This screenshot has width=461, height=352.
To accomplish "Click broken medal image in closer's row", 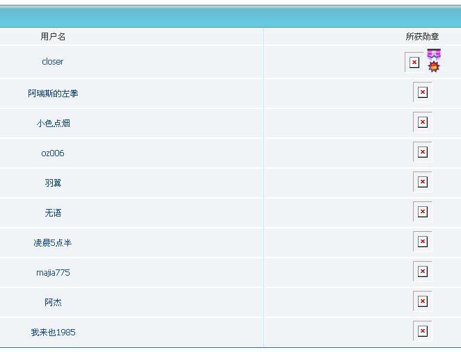I will point(414,62).
